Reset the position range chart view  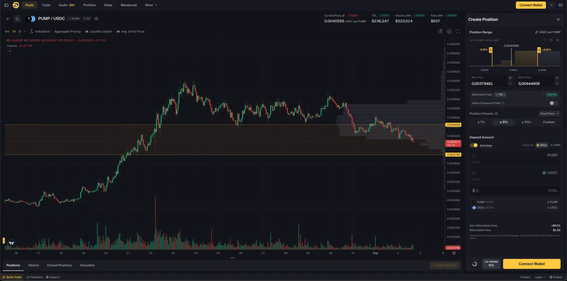pyautogui.click(x=545, y=40)
